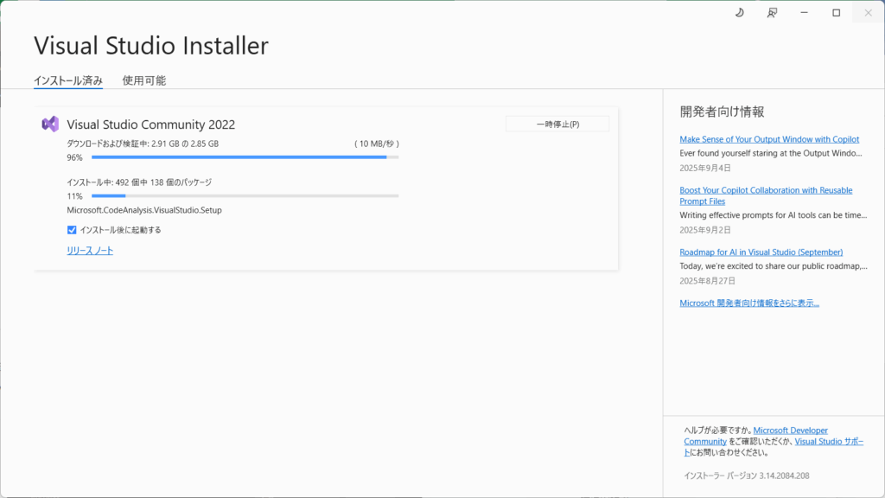Open Microsoft Developer Community link
This screenshot has height=498, width=885.
coord(755,436)
